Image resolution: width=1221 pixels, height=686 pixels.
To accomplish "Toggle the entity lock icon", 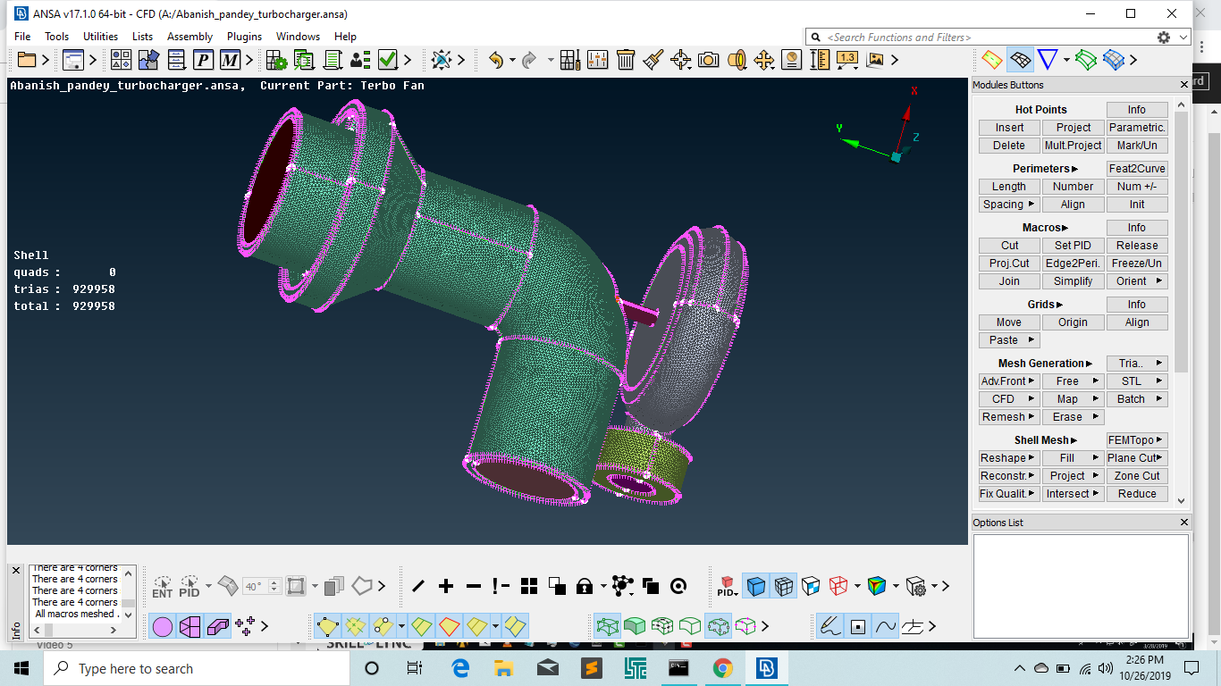I will [583, 586].
